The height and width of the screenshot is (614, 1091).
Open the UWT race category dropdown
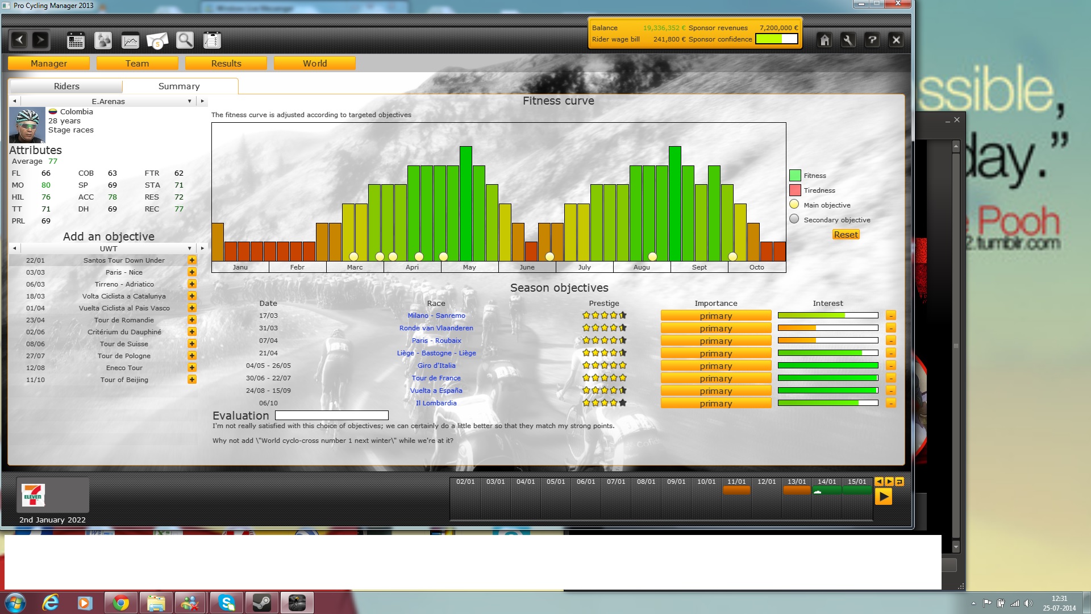pyautogui.click(x=189, y=248)
